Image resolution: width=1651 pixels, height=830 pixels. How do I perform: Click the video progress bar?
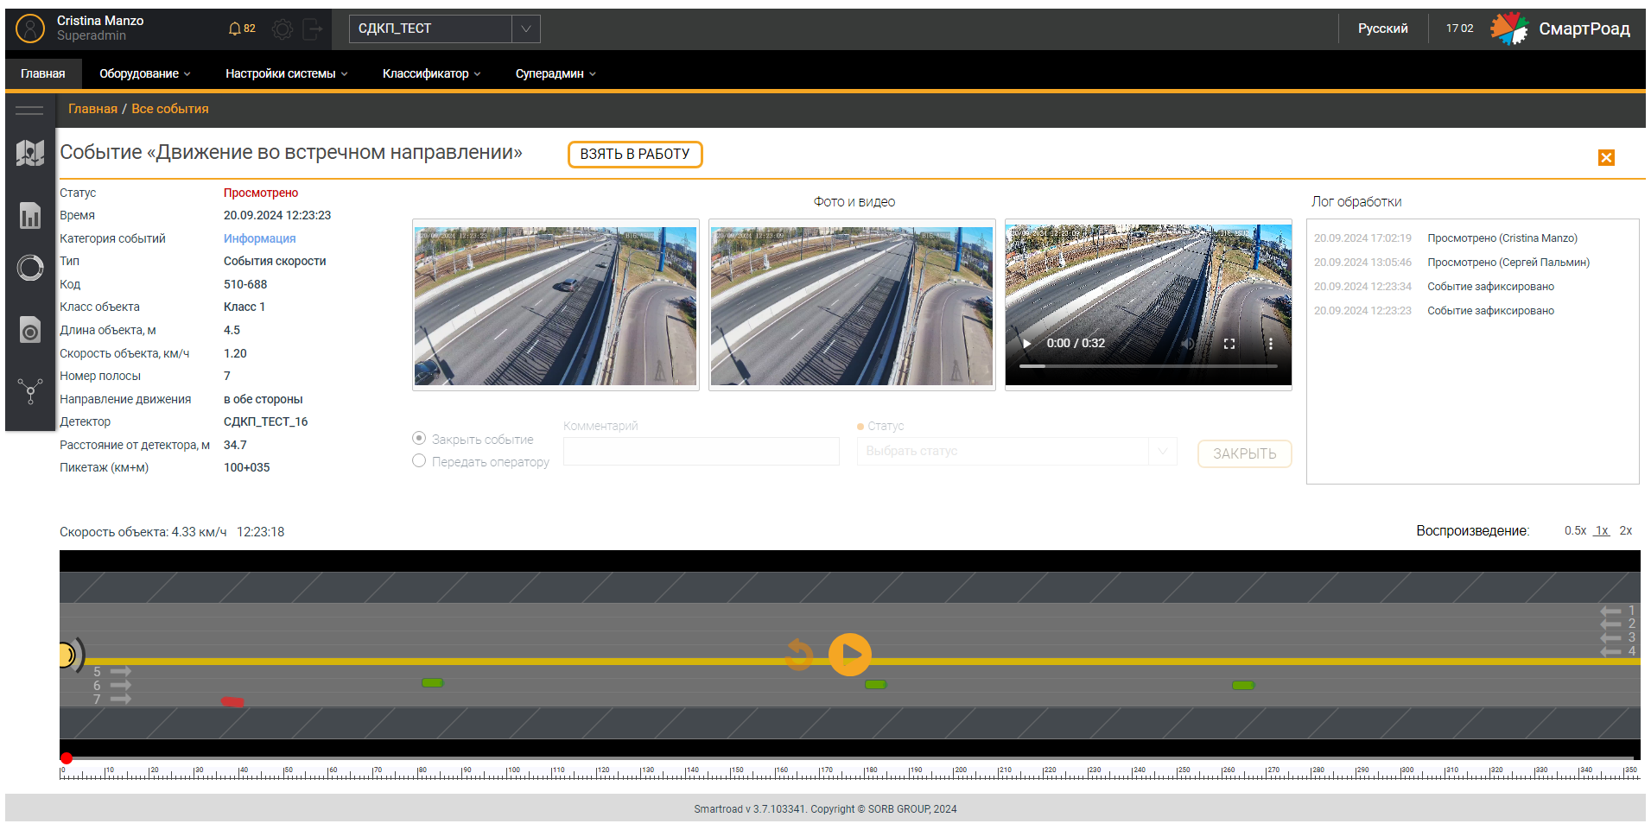pyautogui.click(x=1148, y=366)
